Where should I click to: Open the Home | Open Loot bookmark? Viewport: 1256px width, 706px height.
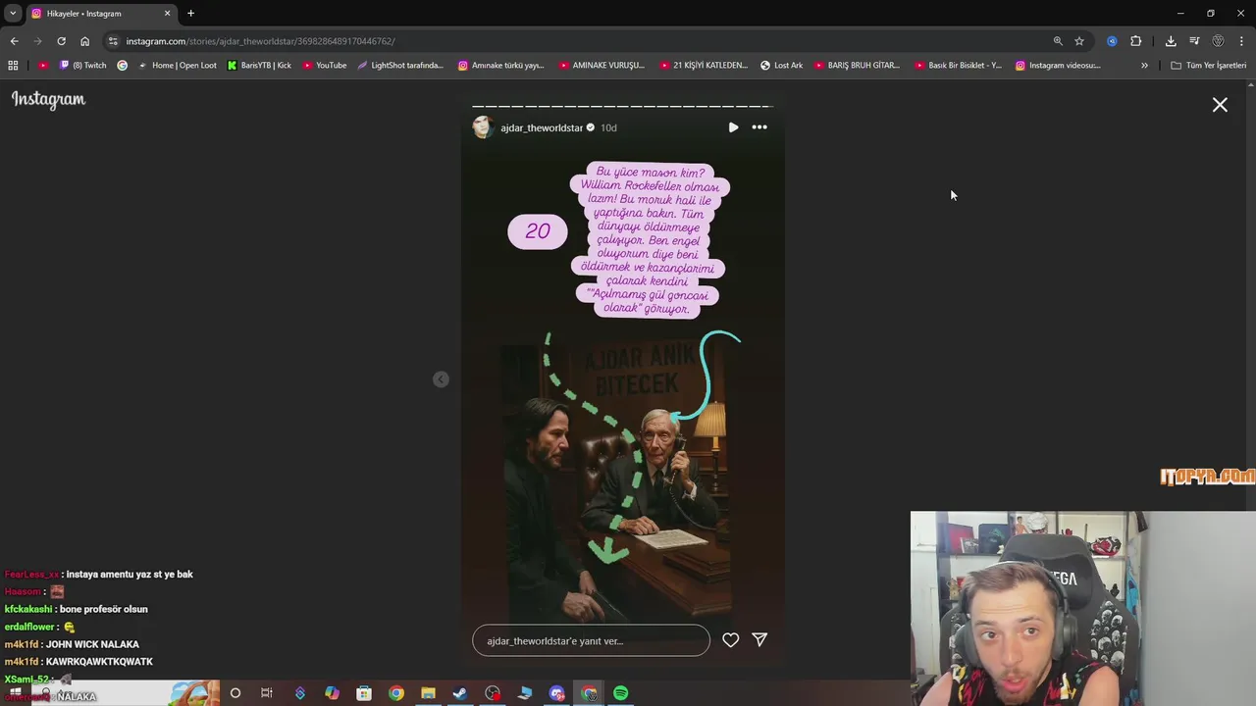[177, 66]
